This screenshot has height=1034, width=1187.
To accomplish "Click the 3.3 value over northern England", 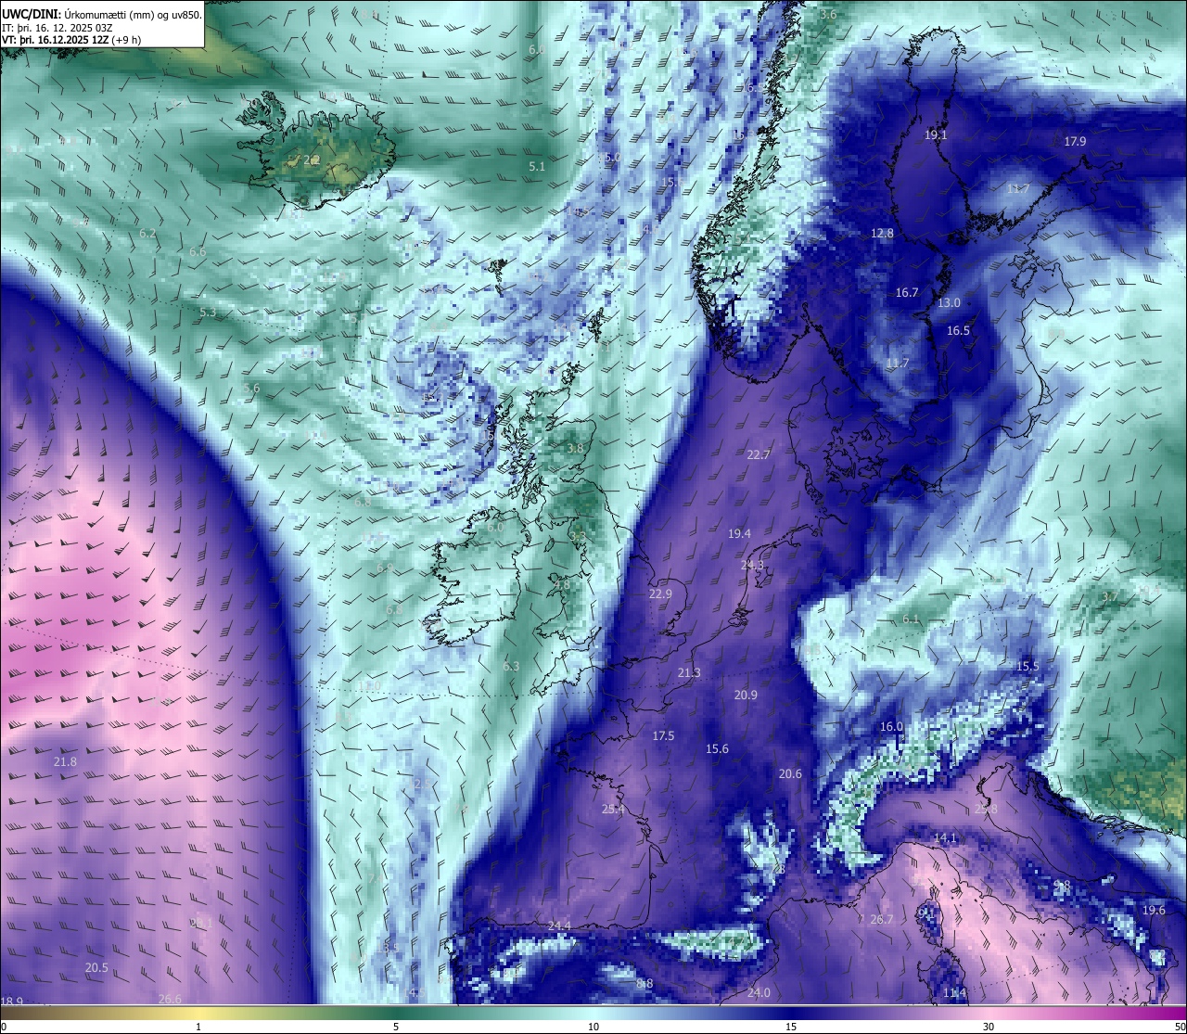I will point(578,537).
